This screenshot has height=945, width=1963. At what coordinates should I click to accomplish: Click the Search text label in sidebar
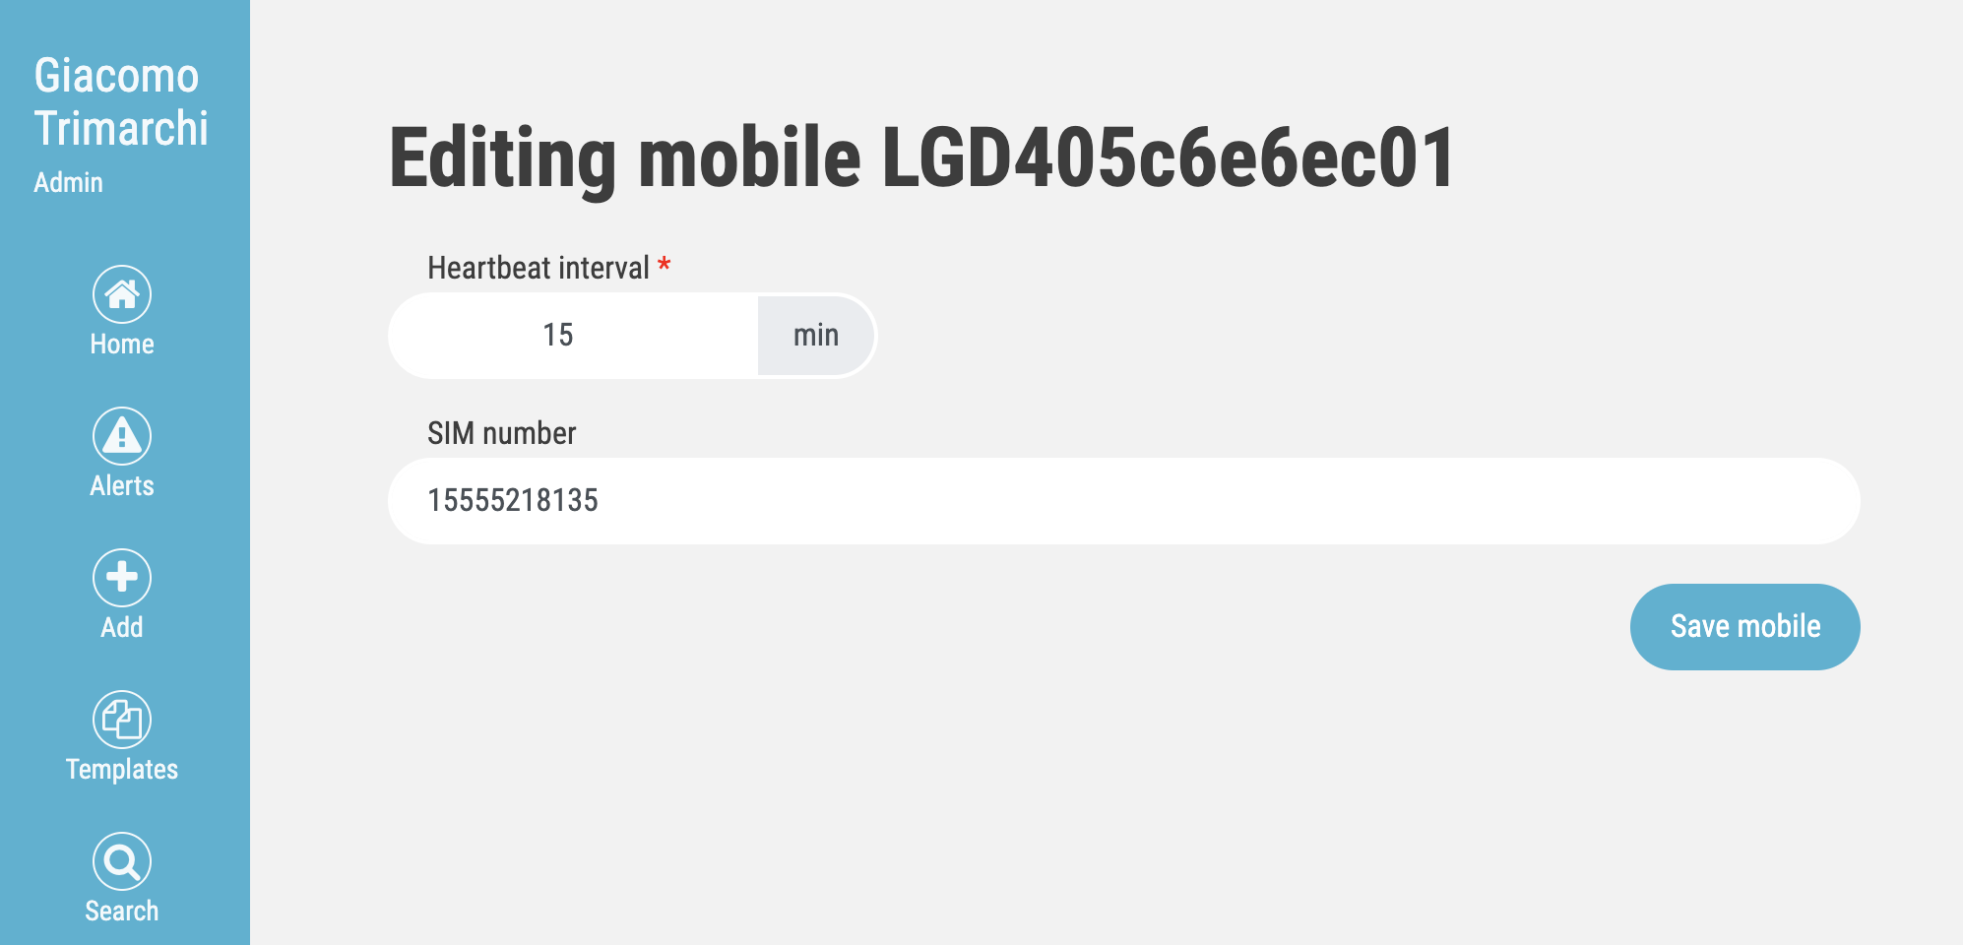[122, 912]
